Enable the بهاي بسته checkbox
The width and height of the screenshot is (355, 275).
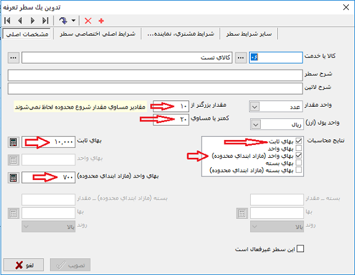299,163
